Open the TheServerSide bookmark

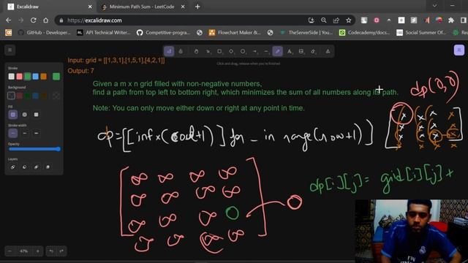click(x=306, y=32)
